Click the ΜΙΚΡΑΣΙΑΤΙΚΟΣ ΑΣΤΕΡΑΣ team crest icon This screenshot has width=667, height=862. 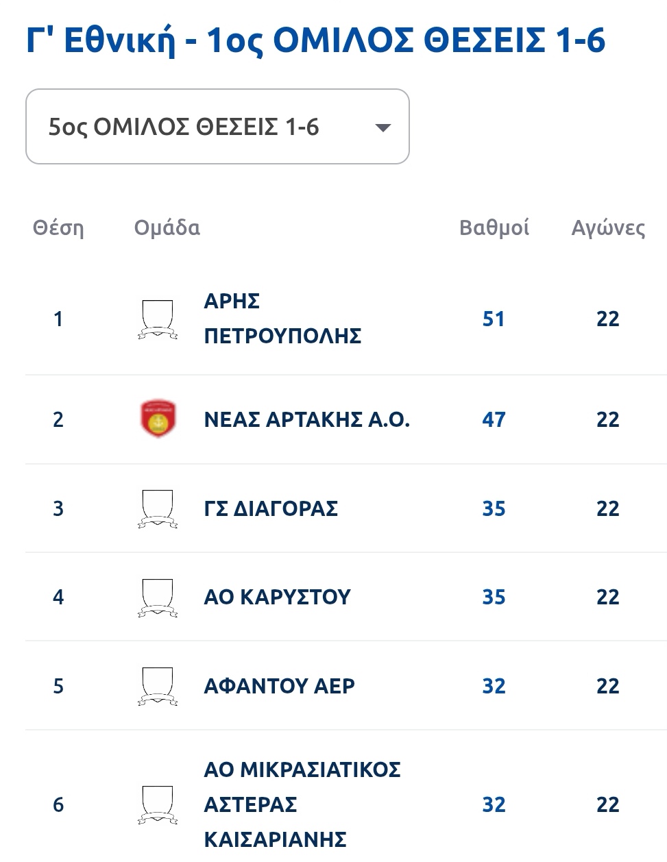click(158, 804)
